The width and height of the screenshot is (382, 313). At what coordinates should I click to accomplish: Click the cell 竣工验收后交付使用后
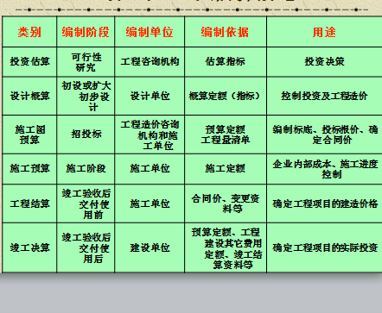86,247
